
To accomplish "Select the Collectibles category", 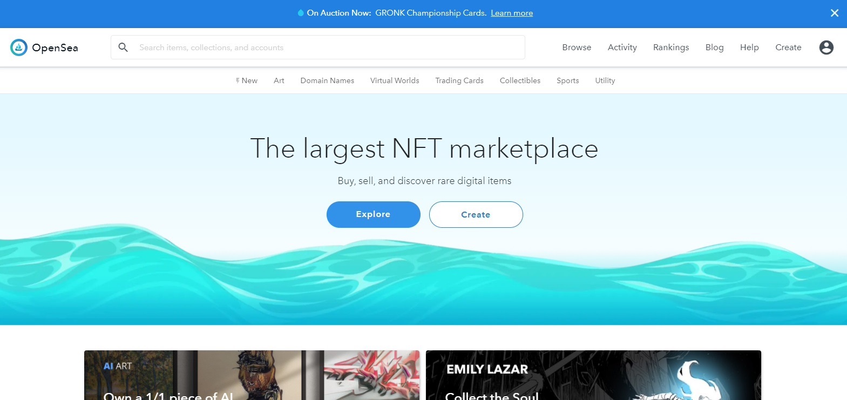I will (x=520, y=80).
